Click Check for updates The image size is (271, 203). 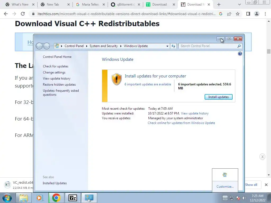coord(56,66)
